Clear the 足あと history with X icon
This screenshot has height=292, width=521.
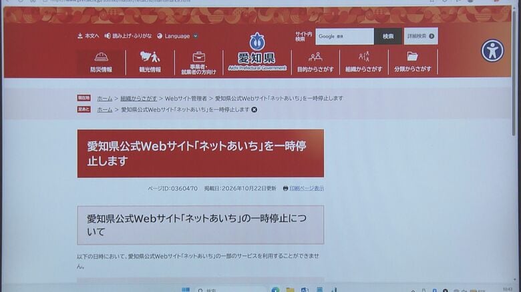click(254, 109)
